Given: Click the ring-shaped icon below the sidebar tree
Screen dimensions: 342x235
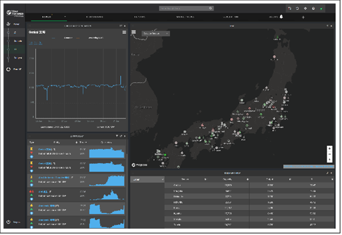Looking at the screenshot, I should (x=8, y=69).
